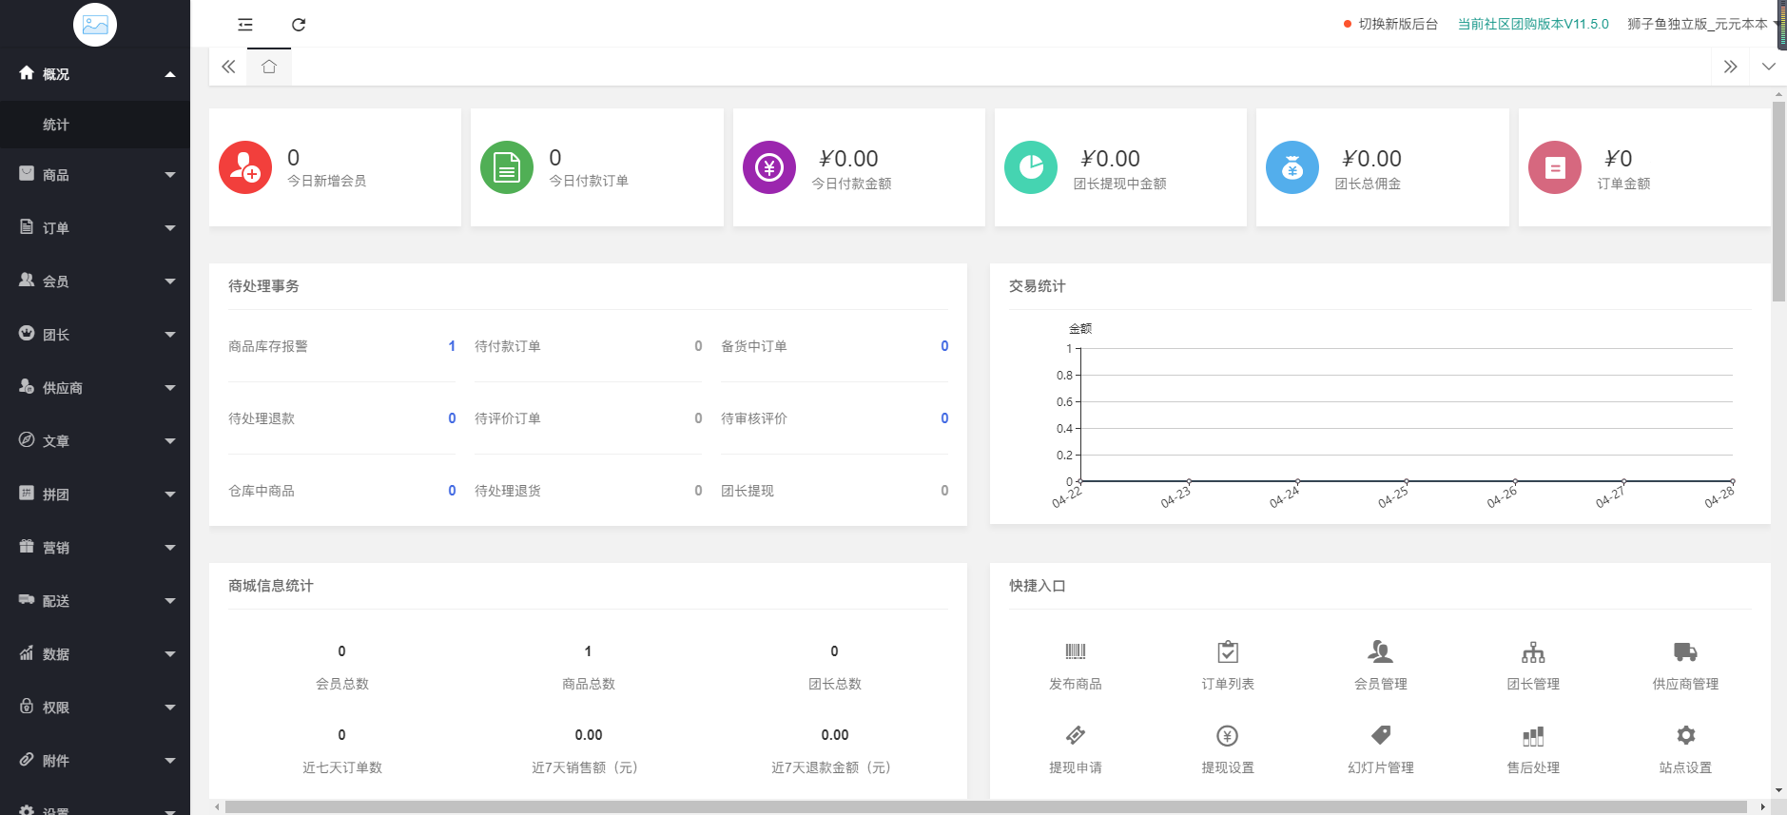Click the 待付款订单 label
Viewport: 1787px width, 815px height.
click(x=508, y=346)
